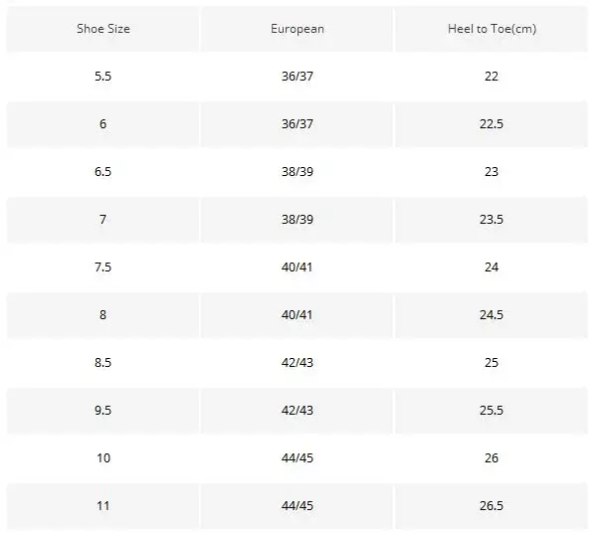Click European 44/45 in size 10 row

click(x=298, y=458)
